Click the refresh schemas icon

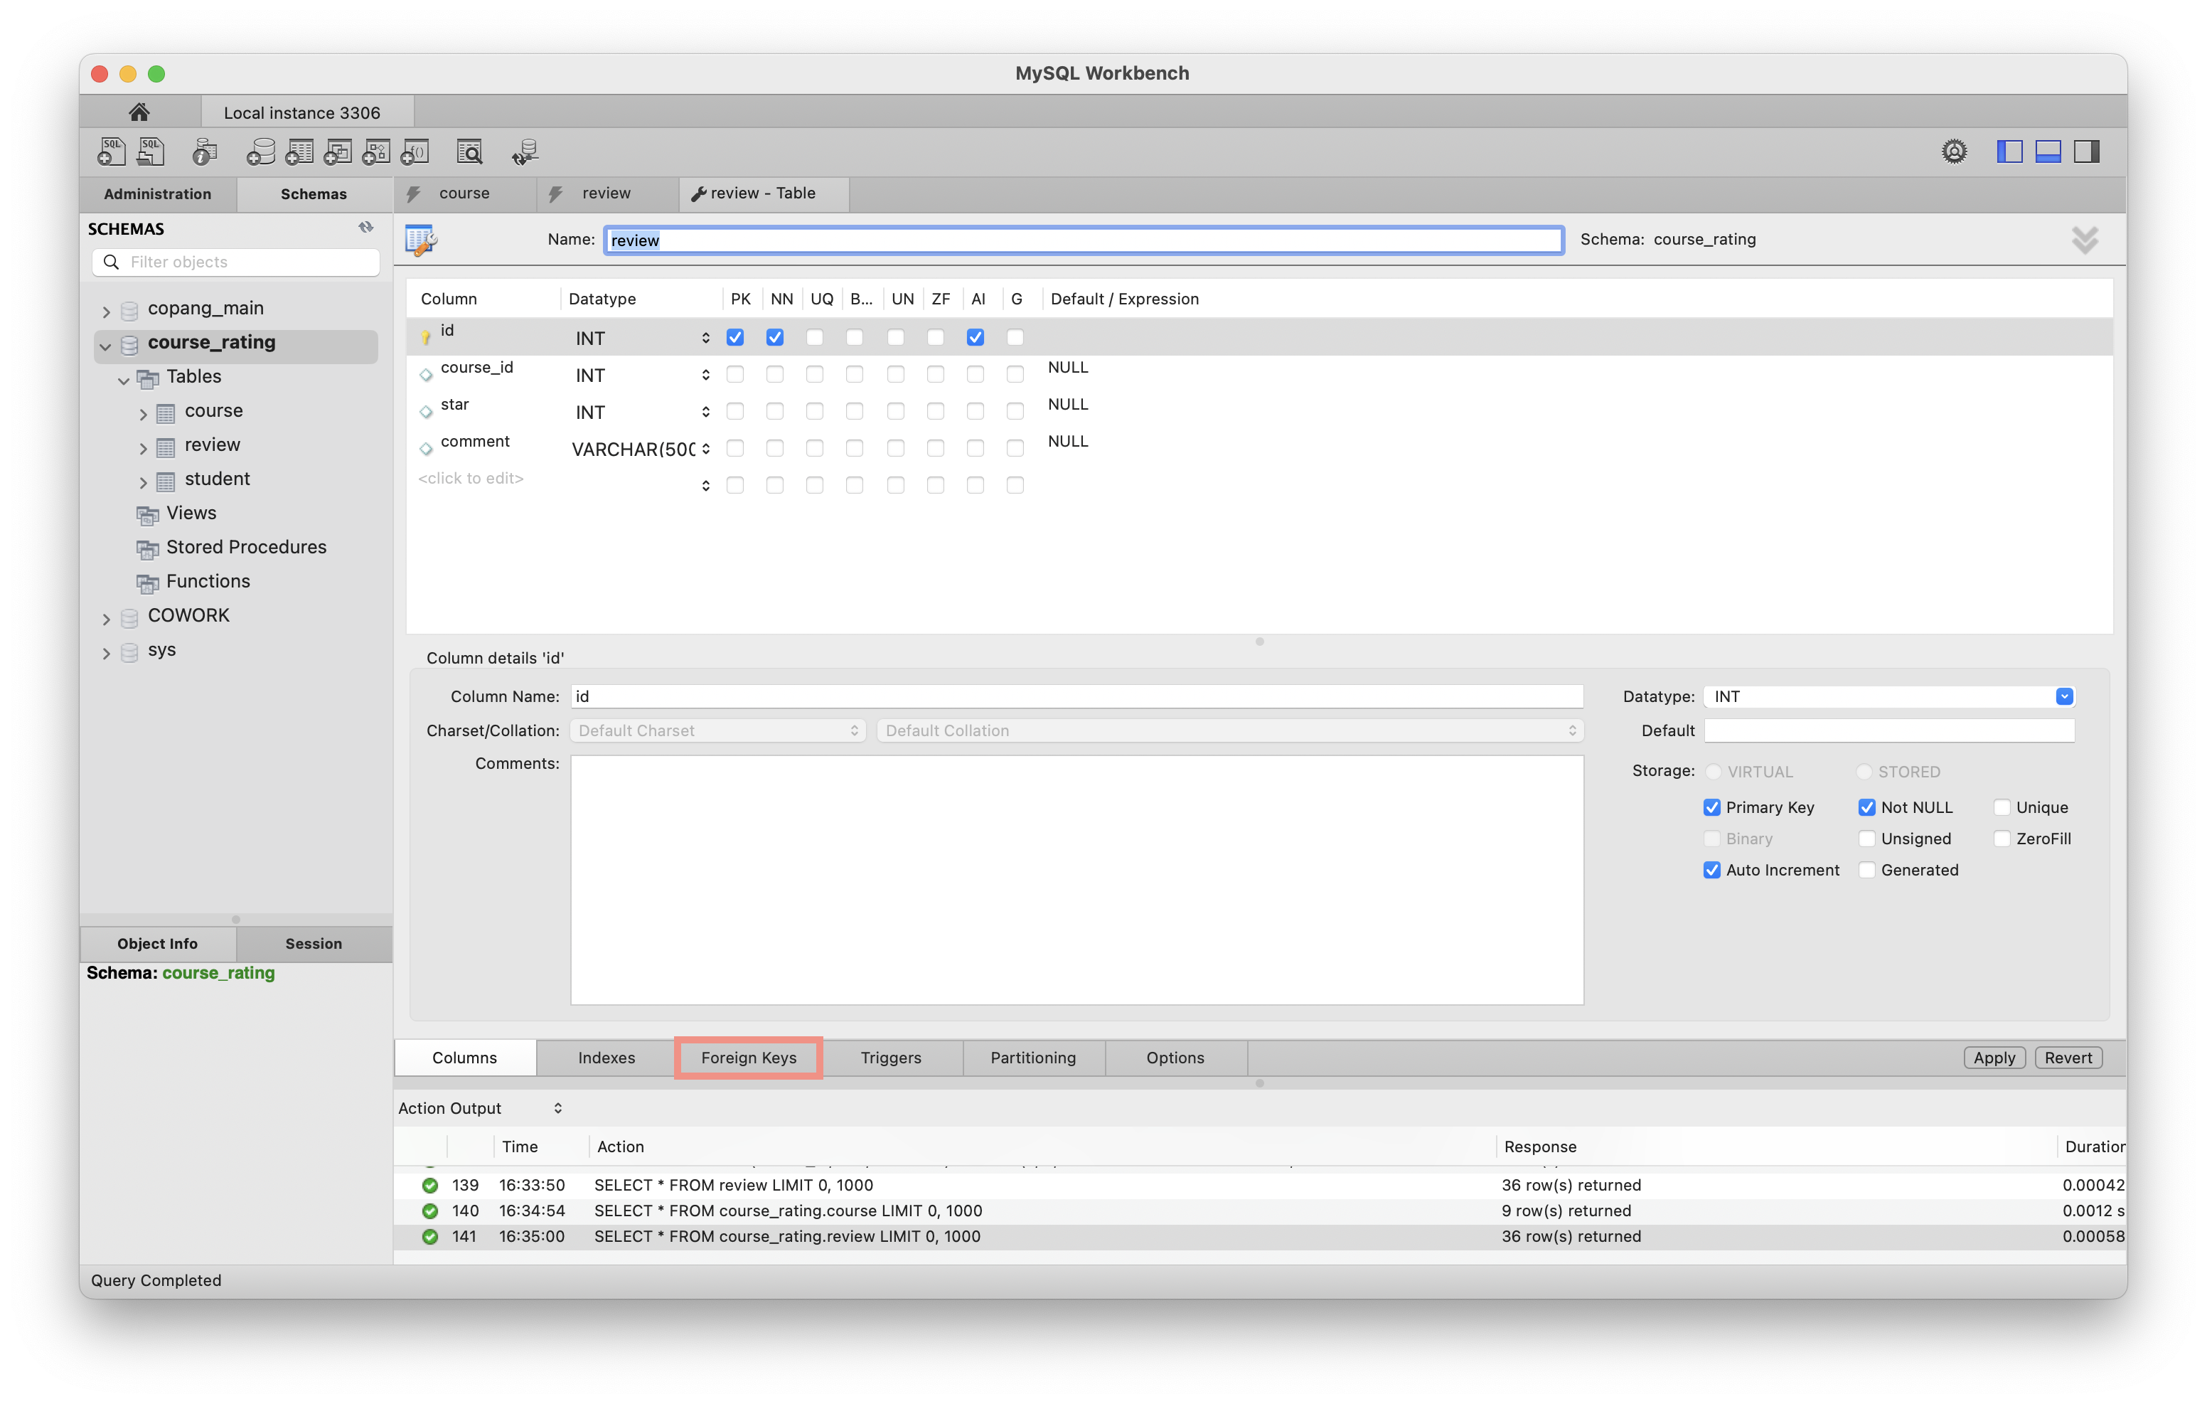tap(365, 228)
